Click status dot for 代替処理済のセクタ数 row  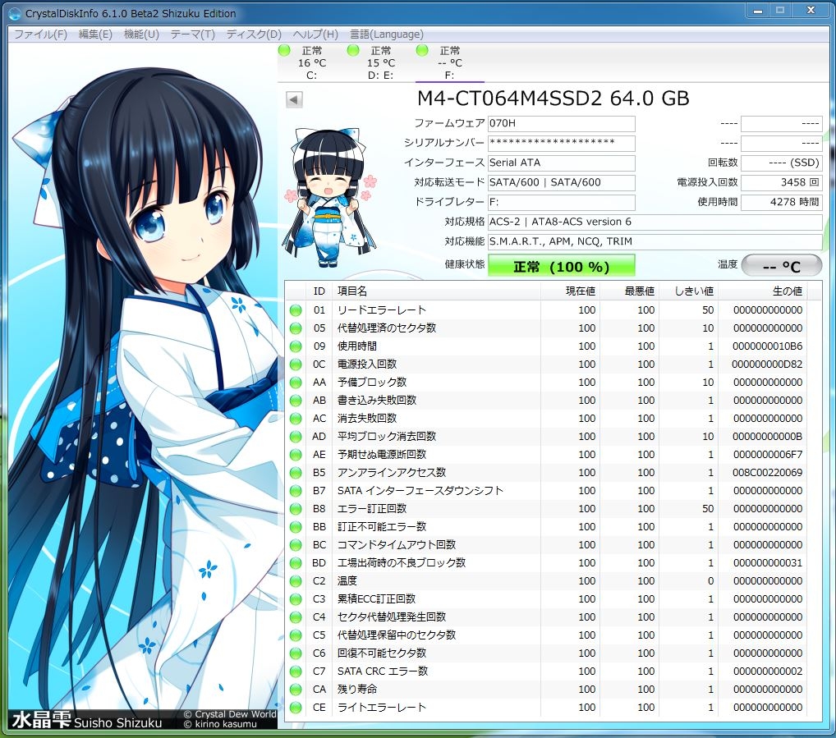pyautogui.click(x=296, y=328)
